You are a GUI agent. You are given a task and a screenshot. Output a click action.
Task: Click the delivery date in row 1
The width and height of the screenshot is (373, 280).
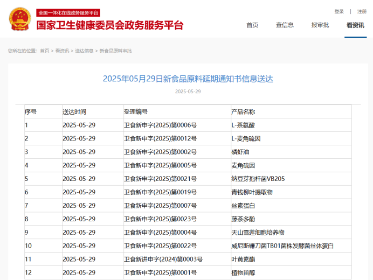click(79, 125)
